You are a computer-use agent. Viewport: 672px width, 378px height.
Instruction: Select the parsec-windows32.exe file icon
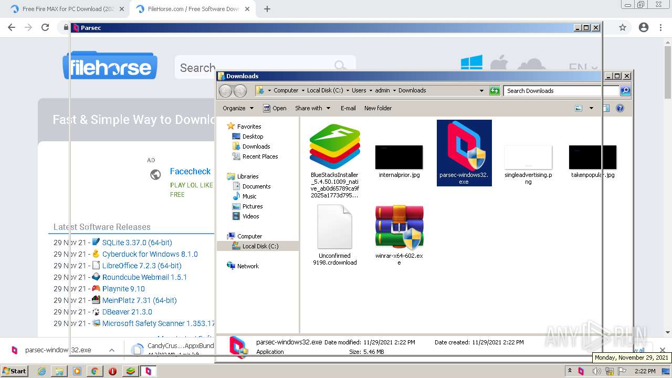coord(464,146)
